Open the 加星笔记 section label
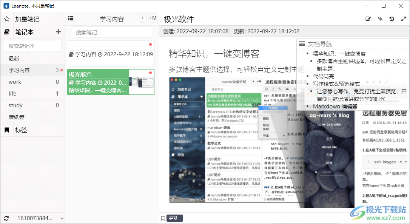 tap(27, 19)
